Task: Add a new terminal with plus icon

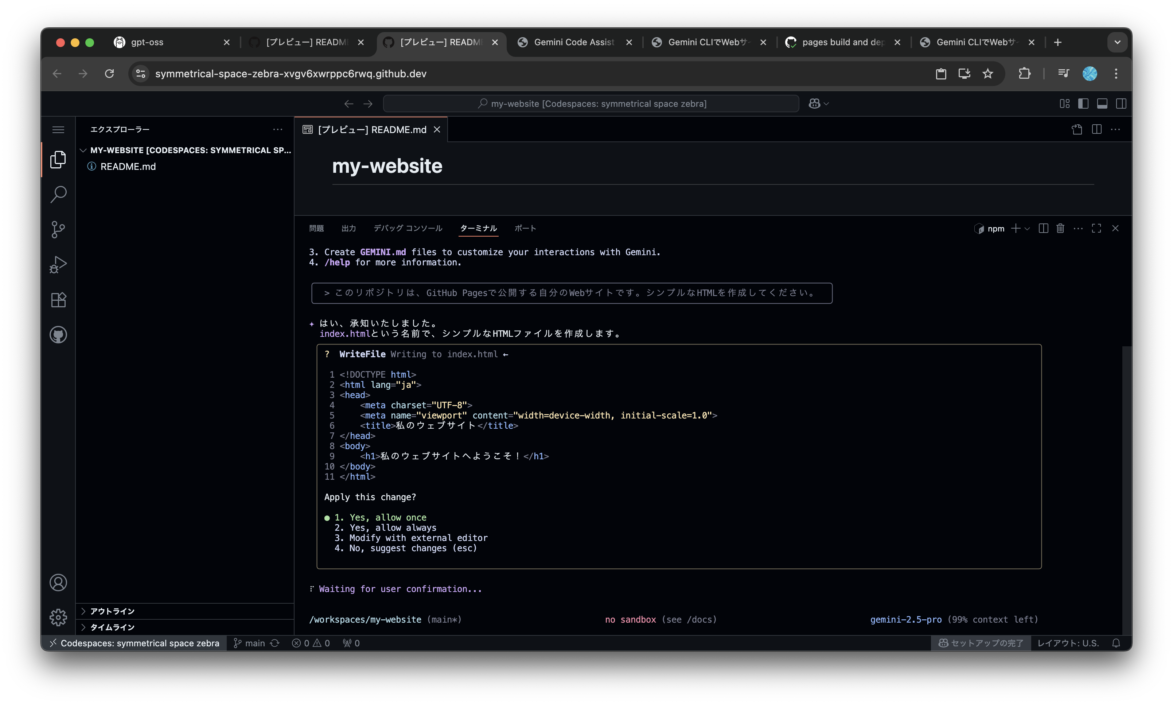Action: [x=1016, y=229]
